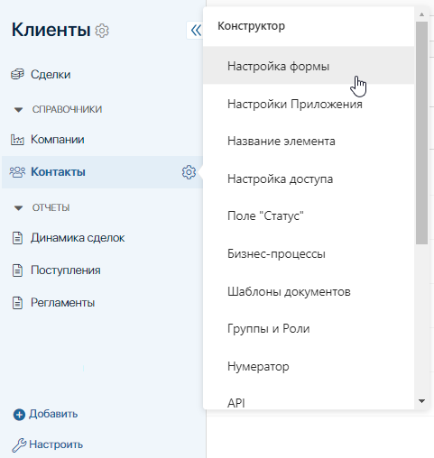434x458 pixels.
Task: Open the gear settings for Контакты
Action: [189, 172]
